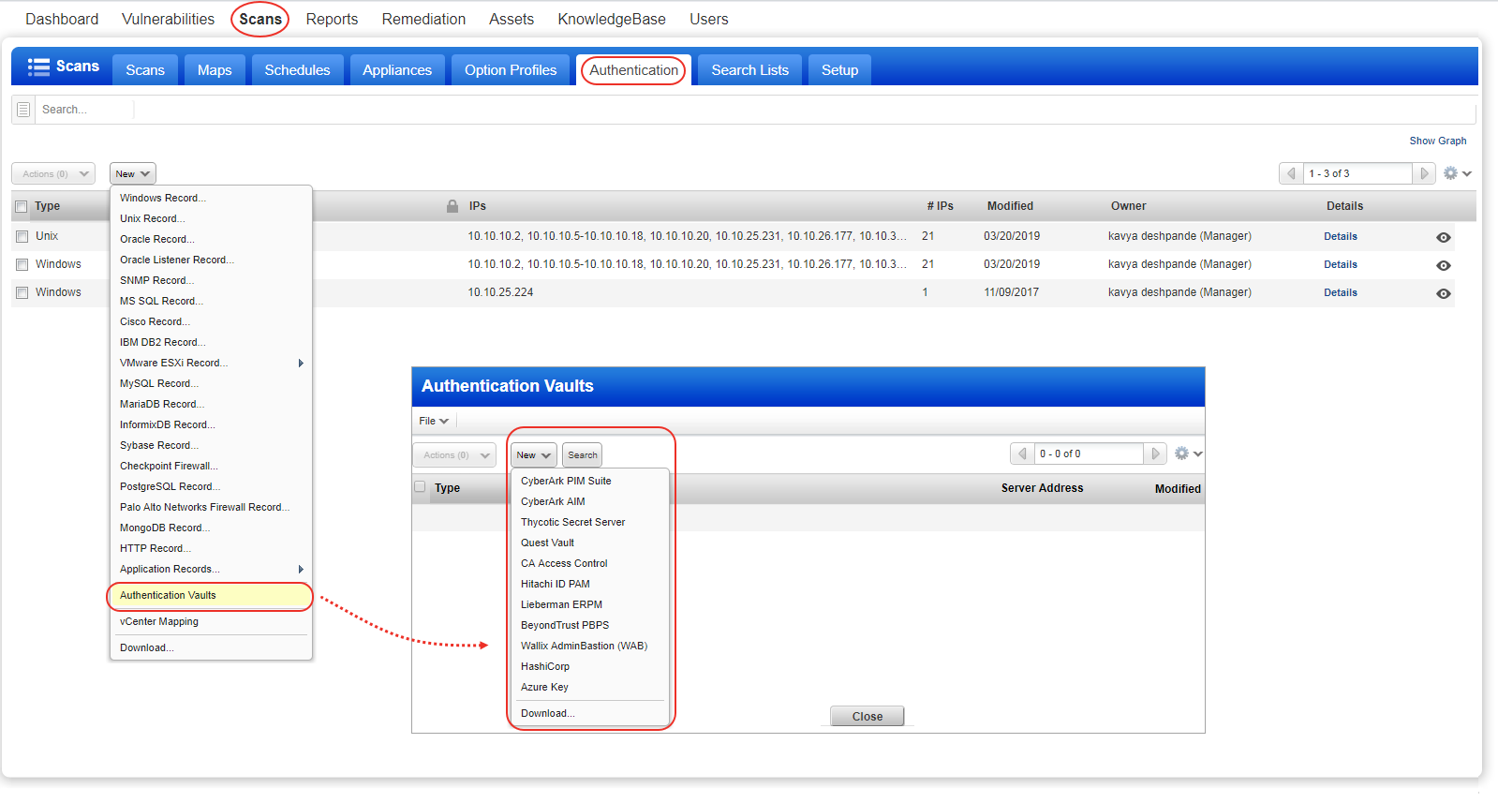Image resolution: width=1498 pixels, height=803 pixels.
Task: Switch to the Schedules tab
Action: click(297, 70)
